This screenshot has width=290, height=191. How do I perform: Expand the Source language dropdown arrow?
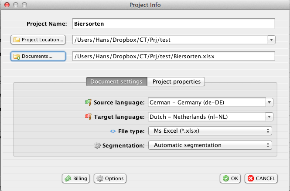coord(270,103)
